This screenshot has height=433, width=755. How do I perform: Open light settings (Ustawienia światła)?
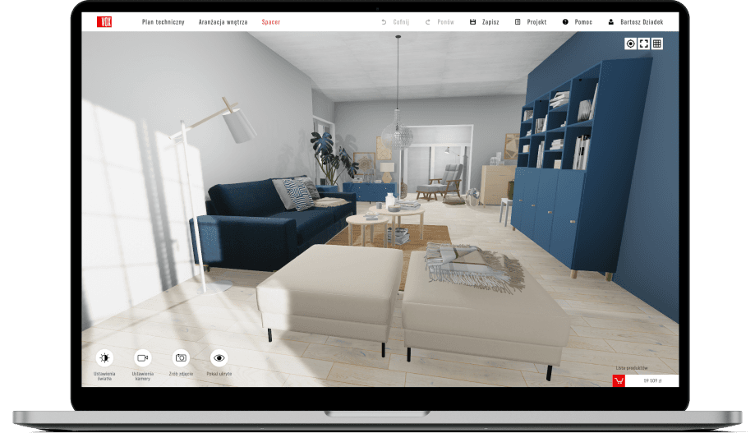104,357
